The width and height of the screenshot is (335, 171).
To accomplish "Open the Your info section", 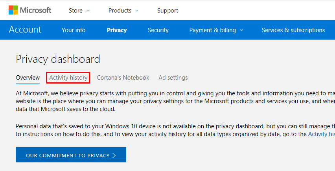I will tap(74, 30).
